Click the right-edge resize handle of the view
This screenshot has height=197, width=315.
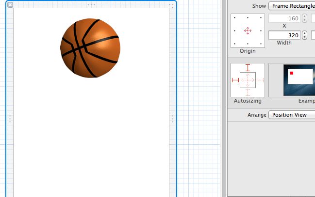point(172,119)
